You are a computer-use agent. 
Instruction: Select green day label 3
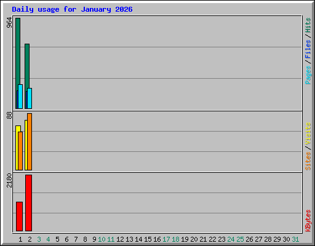click(x=39, y=239)
